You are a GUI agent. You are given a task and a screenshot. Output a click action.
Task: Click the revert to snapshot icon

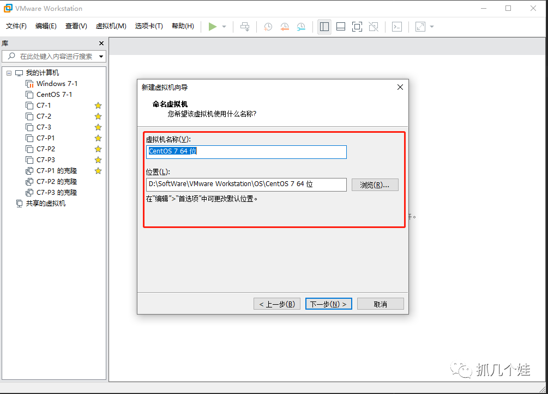click(285, 27)
